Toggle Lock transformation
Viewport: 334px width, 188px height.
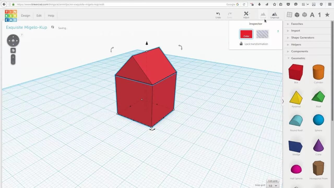coord(254,44)
